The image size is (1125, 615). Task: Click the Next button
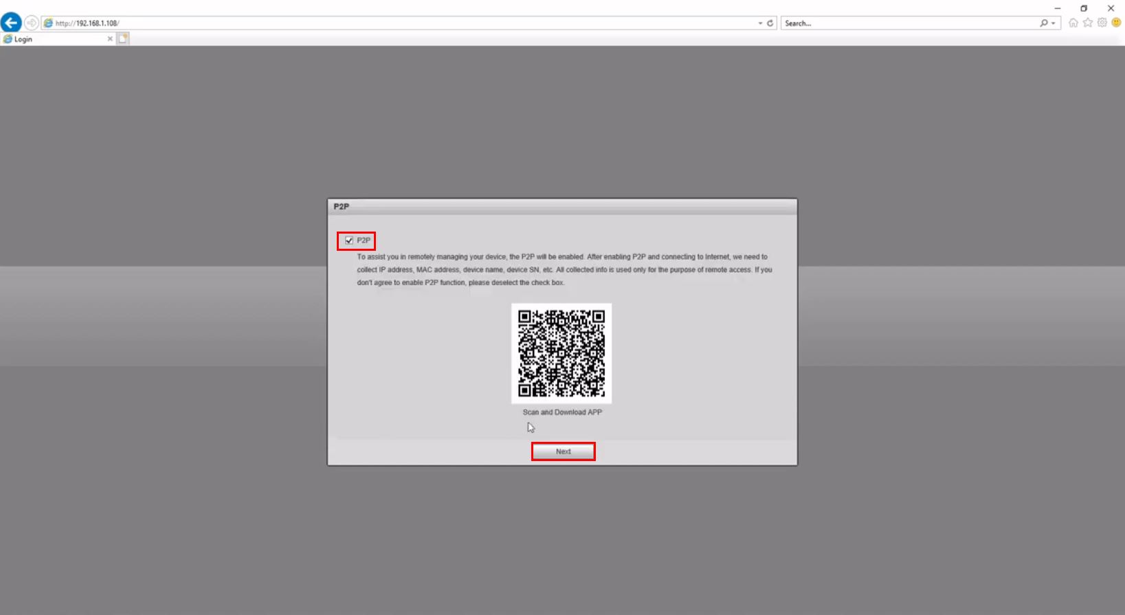[564, 451]
